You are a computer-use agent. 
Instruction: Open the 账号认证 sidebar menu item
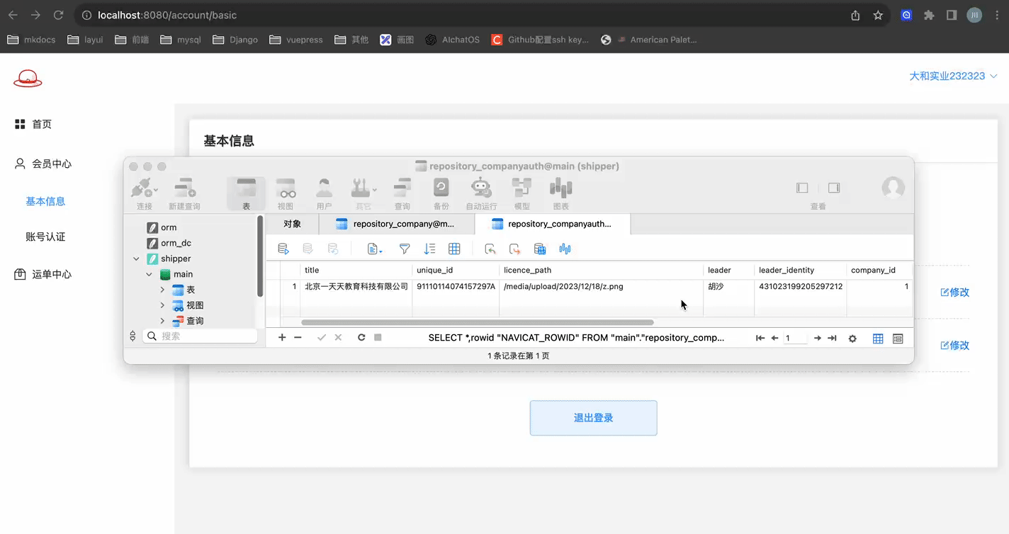[45, 237]
